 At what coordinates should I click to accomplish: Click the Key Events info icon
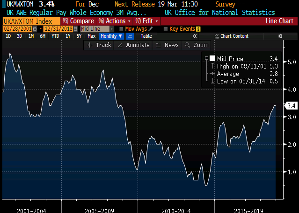(198, 29)
